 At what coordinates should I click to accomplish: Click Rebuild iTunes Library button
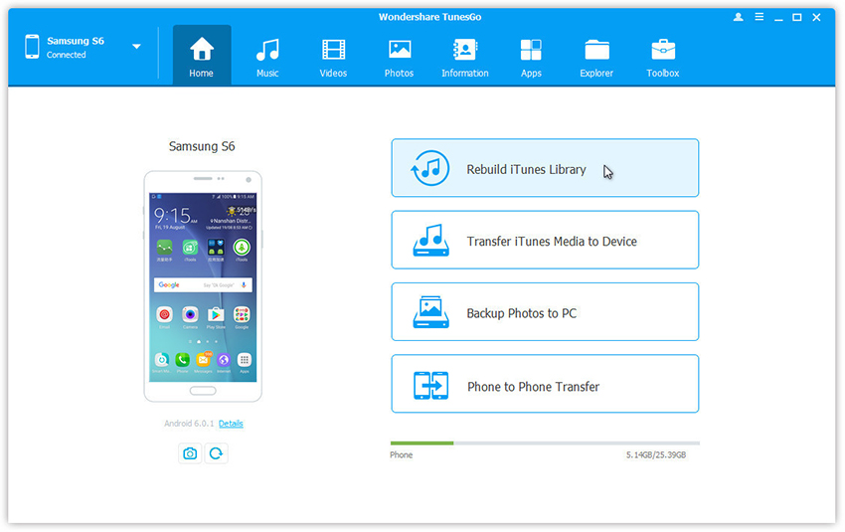tap(545, 169)
